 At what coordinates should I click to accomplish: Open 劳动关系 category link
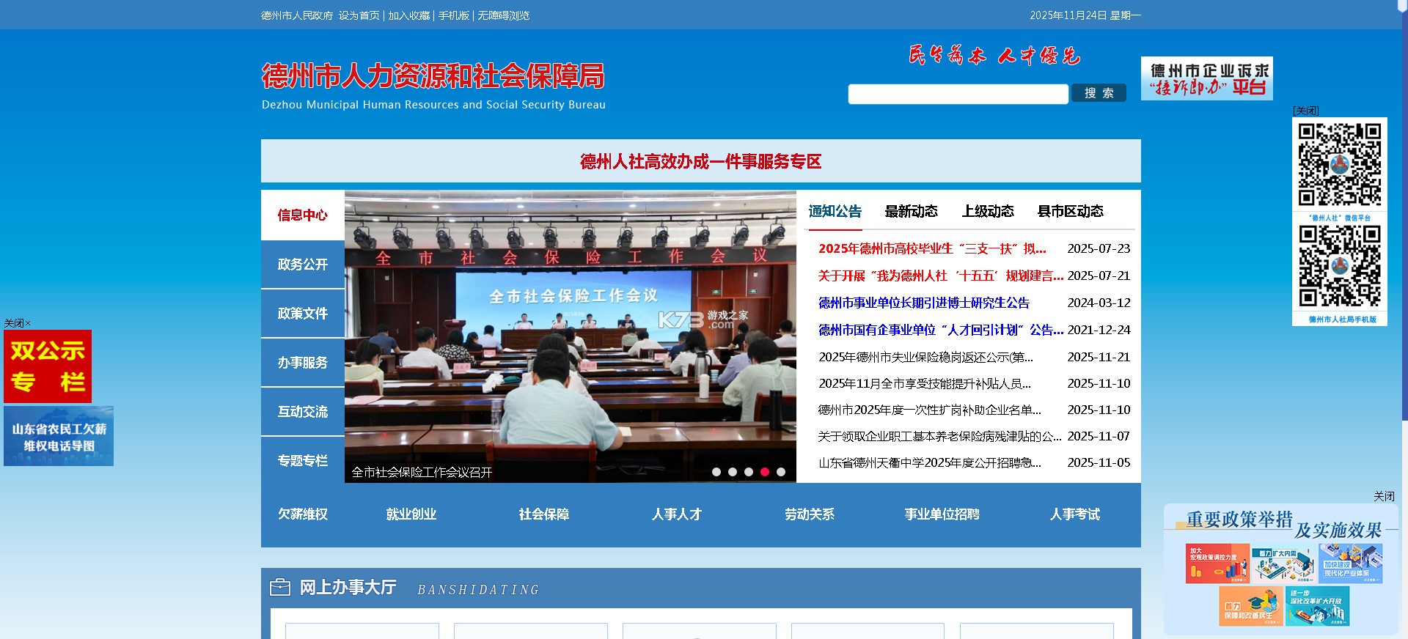tap(810, 514)
